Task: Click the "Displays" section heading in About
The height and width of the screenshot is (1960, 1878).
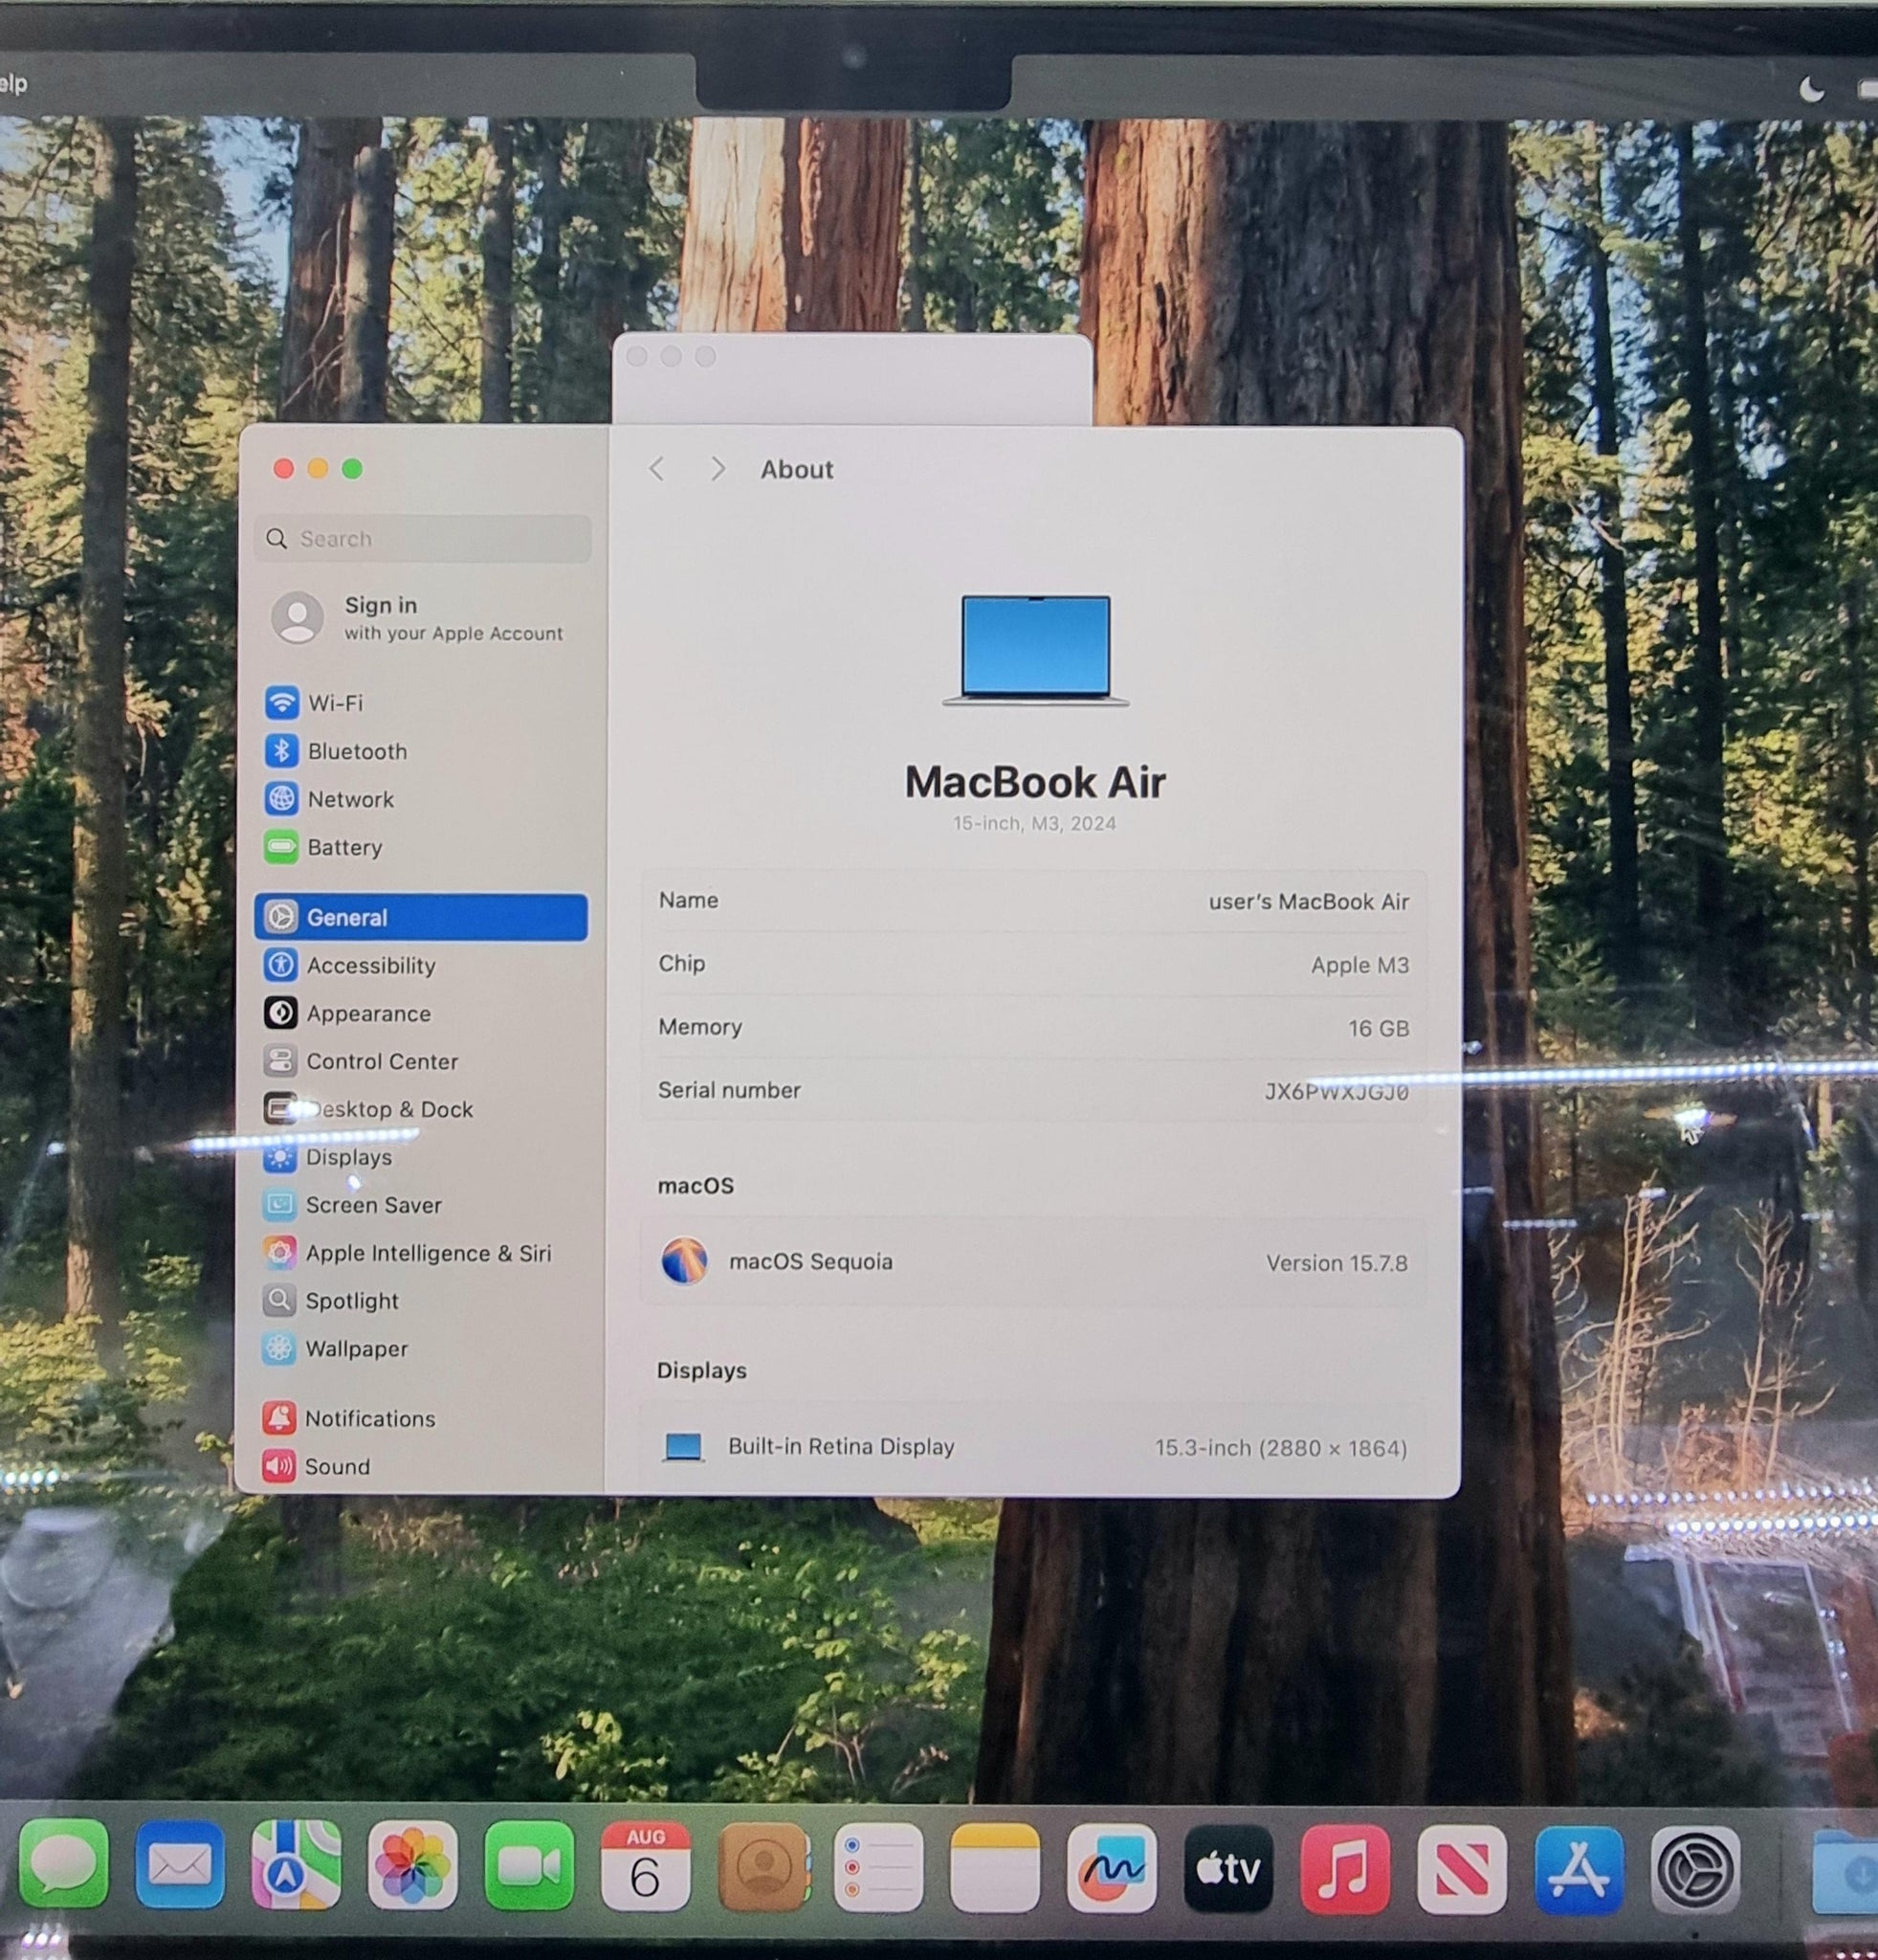Action: (x=701, y=1370)
